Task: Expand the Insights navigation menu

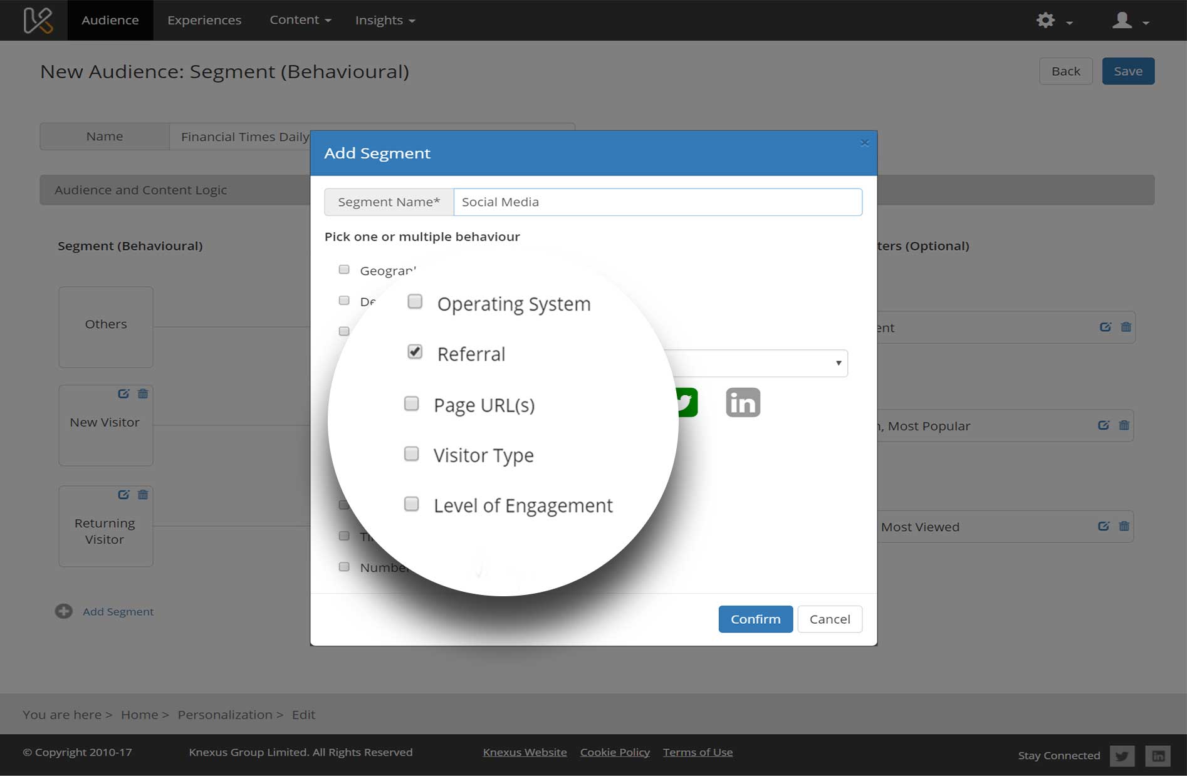Action: pyautogui.click(x=385, y=21)
